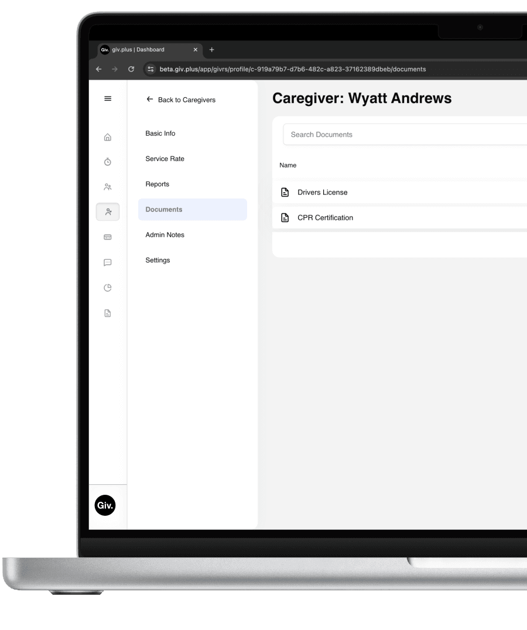Click the Caregiver: Wyatt Andrews heading

[362, 98]
